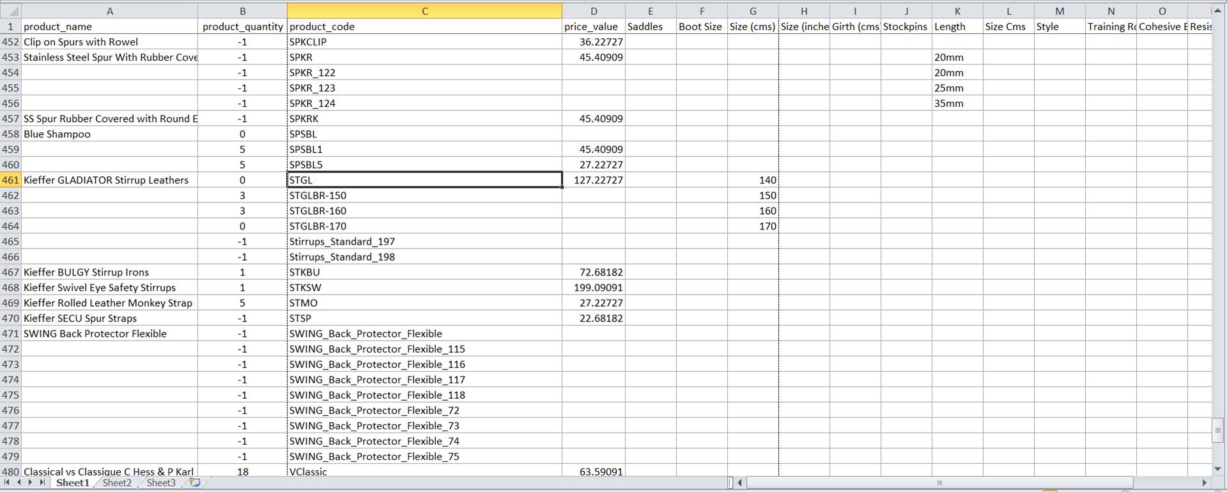
Task: Click the product_code header cell
Action: [425, 27]
